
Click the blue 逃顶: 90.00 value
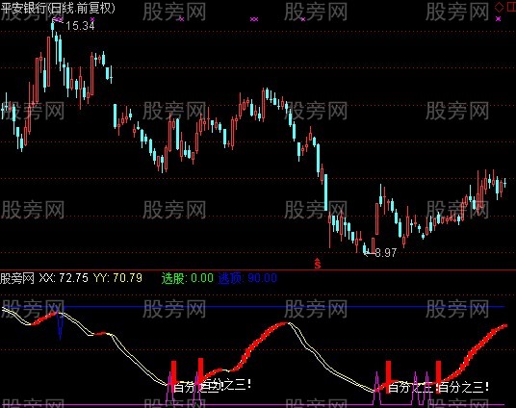[247, 278]
